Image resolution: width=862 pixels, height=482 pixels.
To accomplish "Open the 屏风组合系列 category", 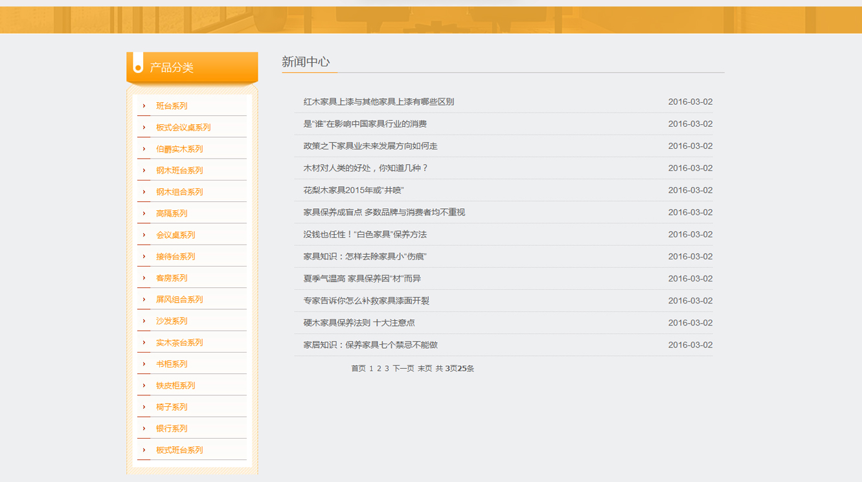I will [179, 300].
